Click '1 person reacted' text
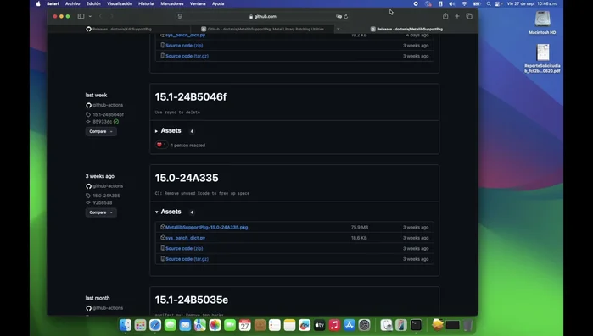 [188, 146]
